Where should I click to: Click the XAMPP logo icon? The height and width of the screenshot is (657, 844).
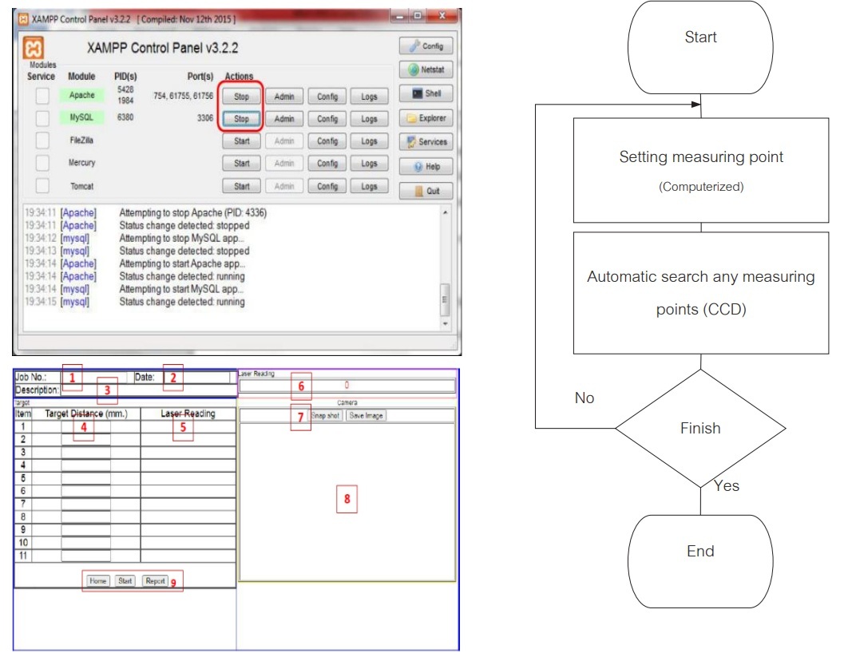click(34, 48)
